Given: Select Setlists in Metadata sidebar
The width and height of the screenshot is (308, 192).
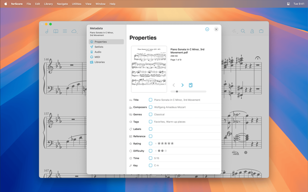Looking at the screenshot, I should click(106, 47).
